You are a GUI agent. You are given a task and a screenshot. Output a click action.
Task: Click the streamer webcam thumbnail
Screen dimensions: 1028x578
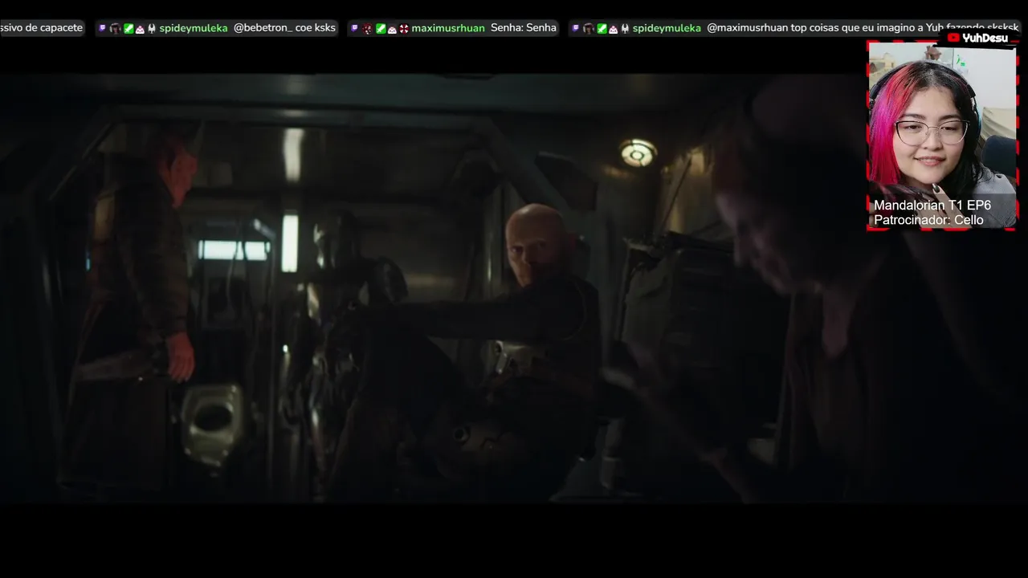[x=942, y=135]
